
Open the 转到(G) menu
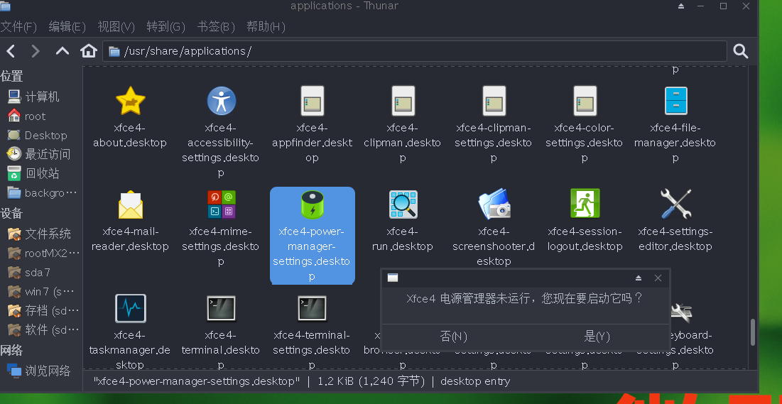click(x=165, y=27)
